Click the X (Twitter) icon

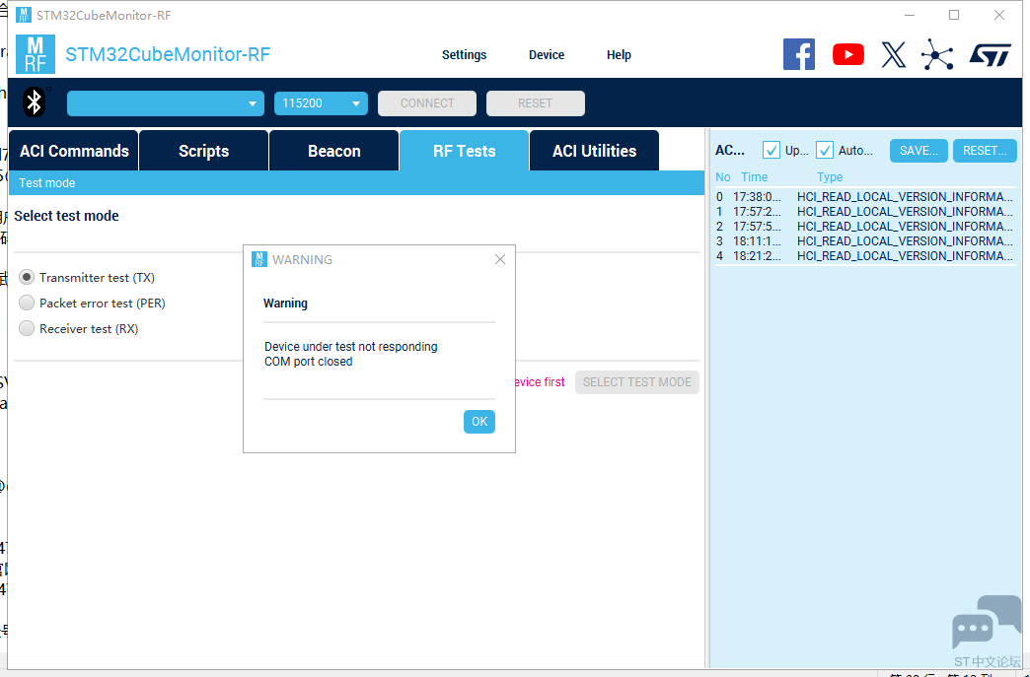pyautogui.click(x=893, y=54)
